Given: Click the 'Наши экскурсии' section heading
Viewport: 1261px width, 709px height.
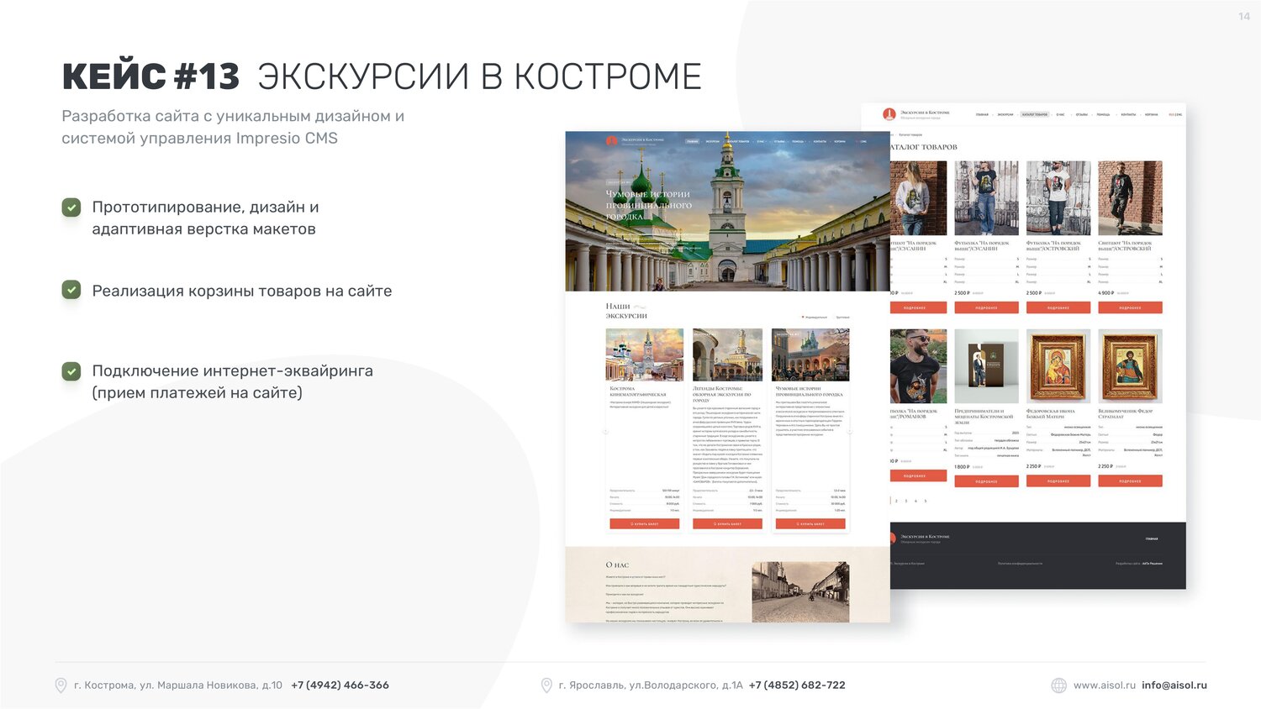Looking at the screenshot, I should tap(626, 311).
